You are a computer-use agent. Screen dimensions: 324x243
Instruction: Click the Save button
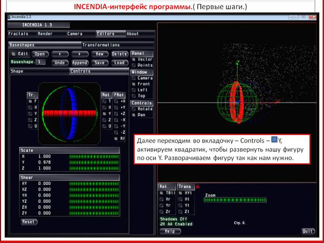[x=100, y=62]
